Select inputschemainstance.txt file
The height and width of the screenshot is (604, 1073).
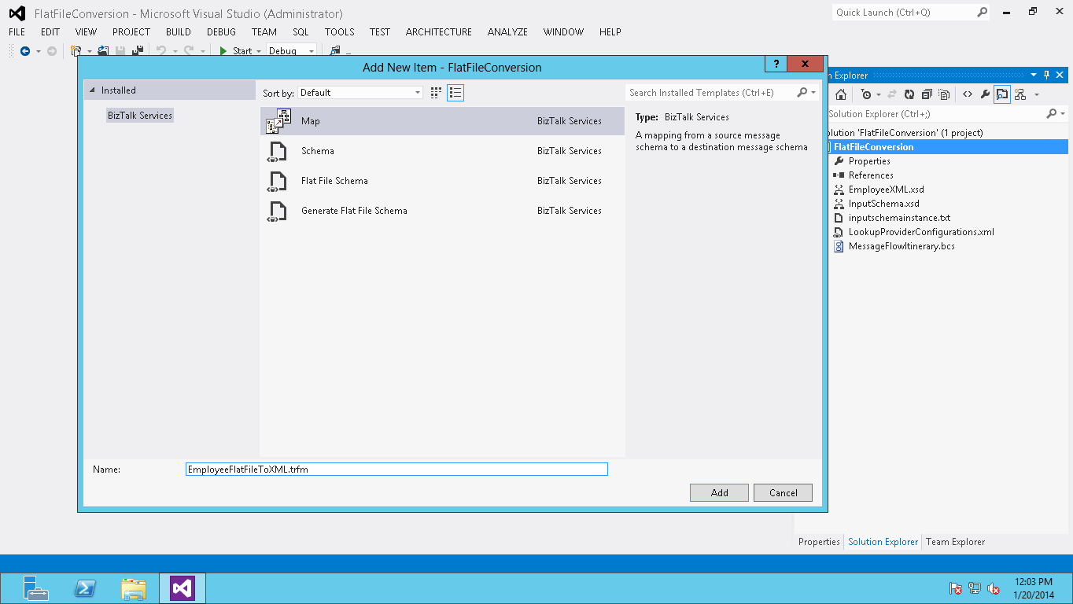click(x=899, y=218)
